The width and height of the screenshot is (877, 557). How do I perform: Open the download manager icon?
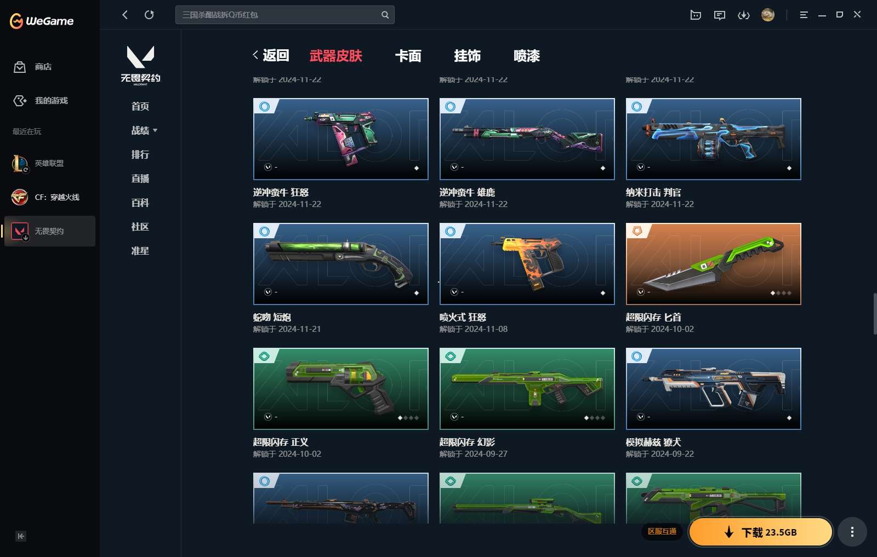(743, 15)
